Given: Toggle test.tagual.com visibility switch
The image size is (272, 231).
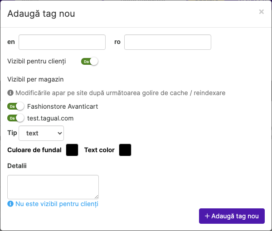Looking at the screenshot, I should pyautogui.click(x=15, y=118).
